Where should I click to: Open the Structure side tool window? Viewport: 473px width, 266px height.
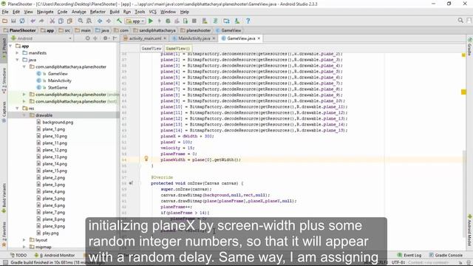coord(4,81)
